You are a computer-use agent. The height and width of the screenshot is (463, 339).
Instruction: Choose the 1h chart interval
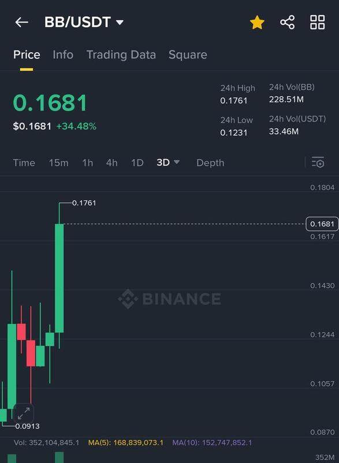tap(87, 163)
